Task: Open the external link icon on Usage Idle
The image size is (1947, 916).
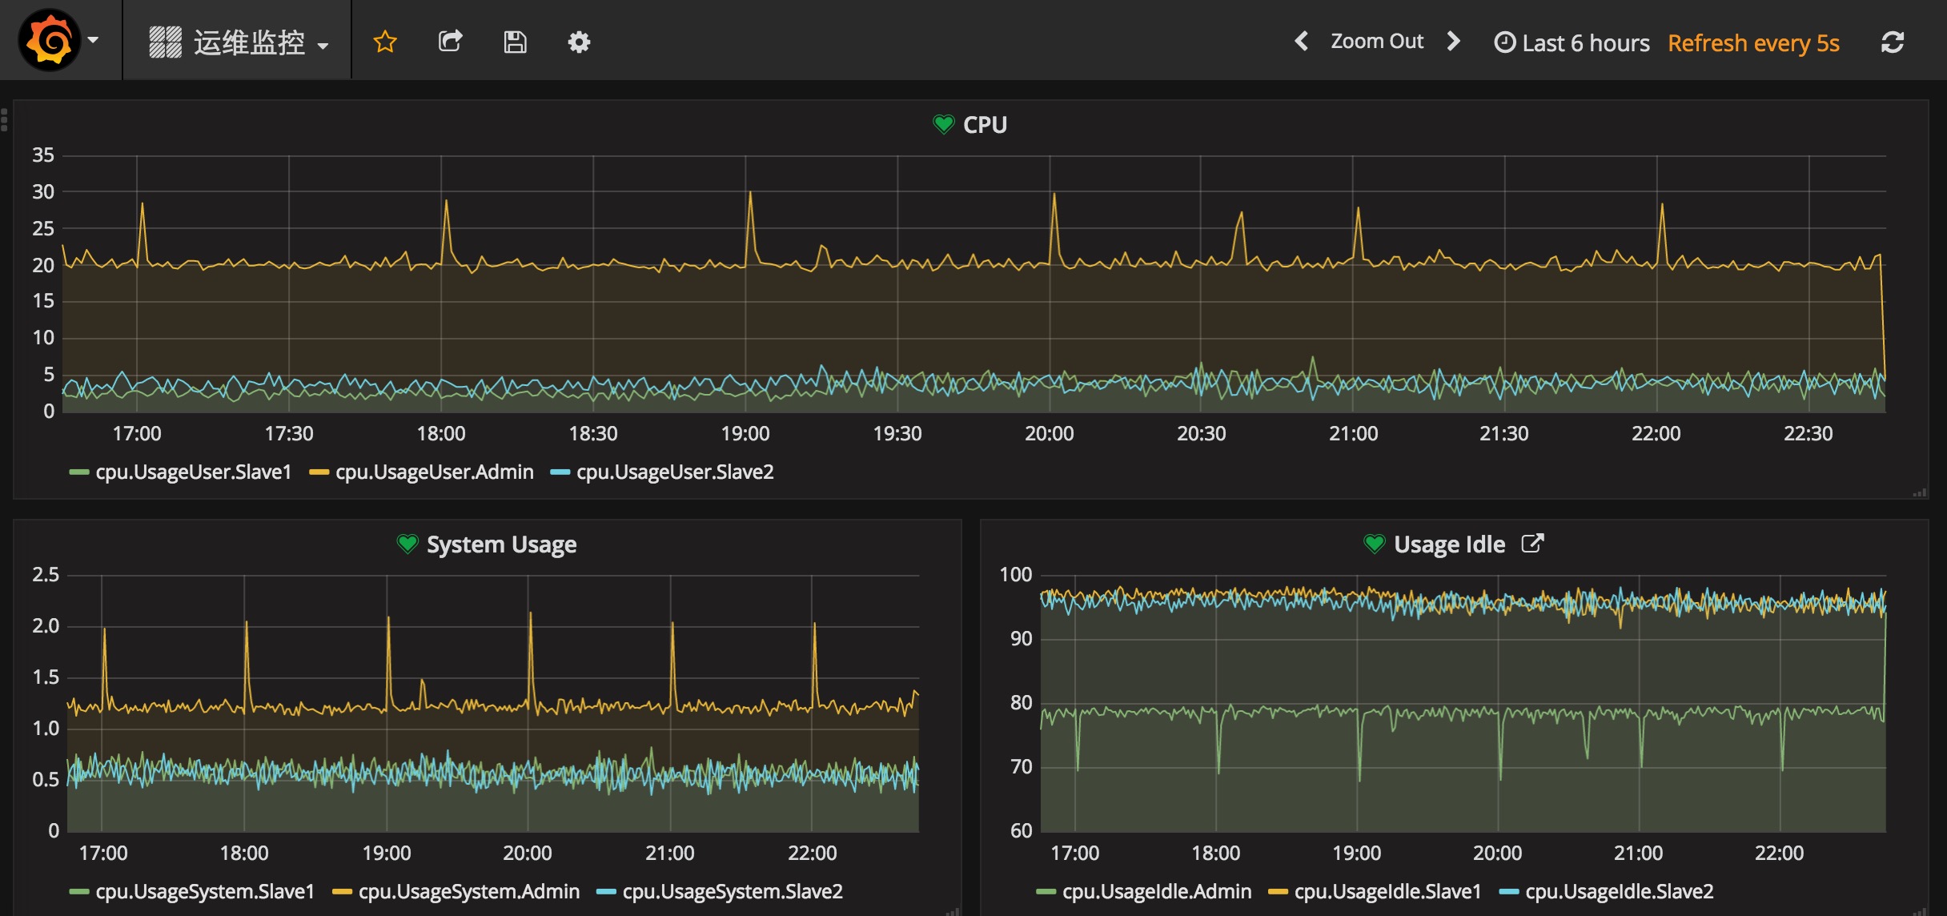Action: [1532, 543]
